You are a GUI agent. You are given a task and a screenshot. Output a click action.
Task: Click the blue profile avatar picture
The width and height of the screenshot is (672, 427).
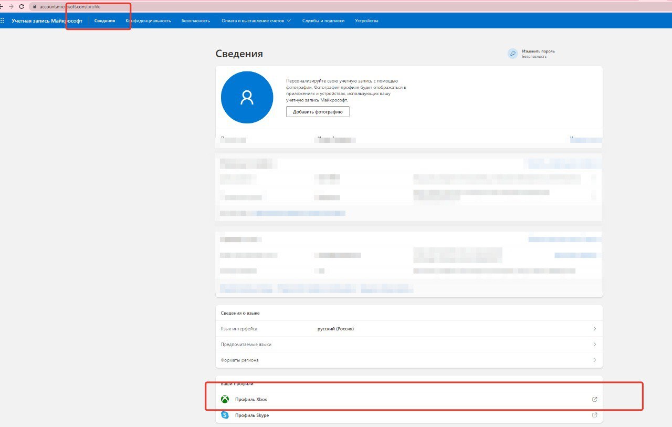(247, 97)
